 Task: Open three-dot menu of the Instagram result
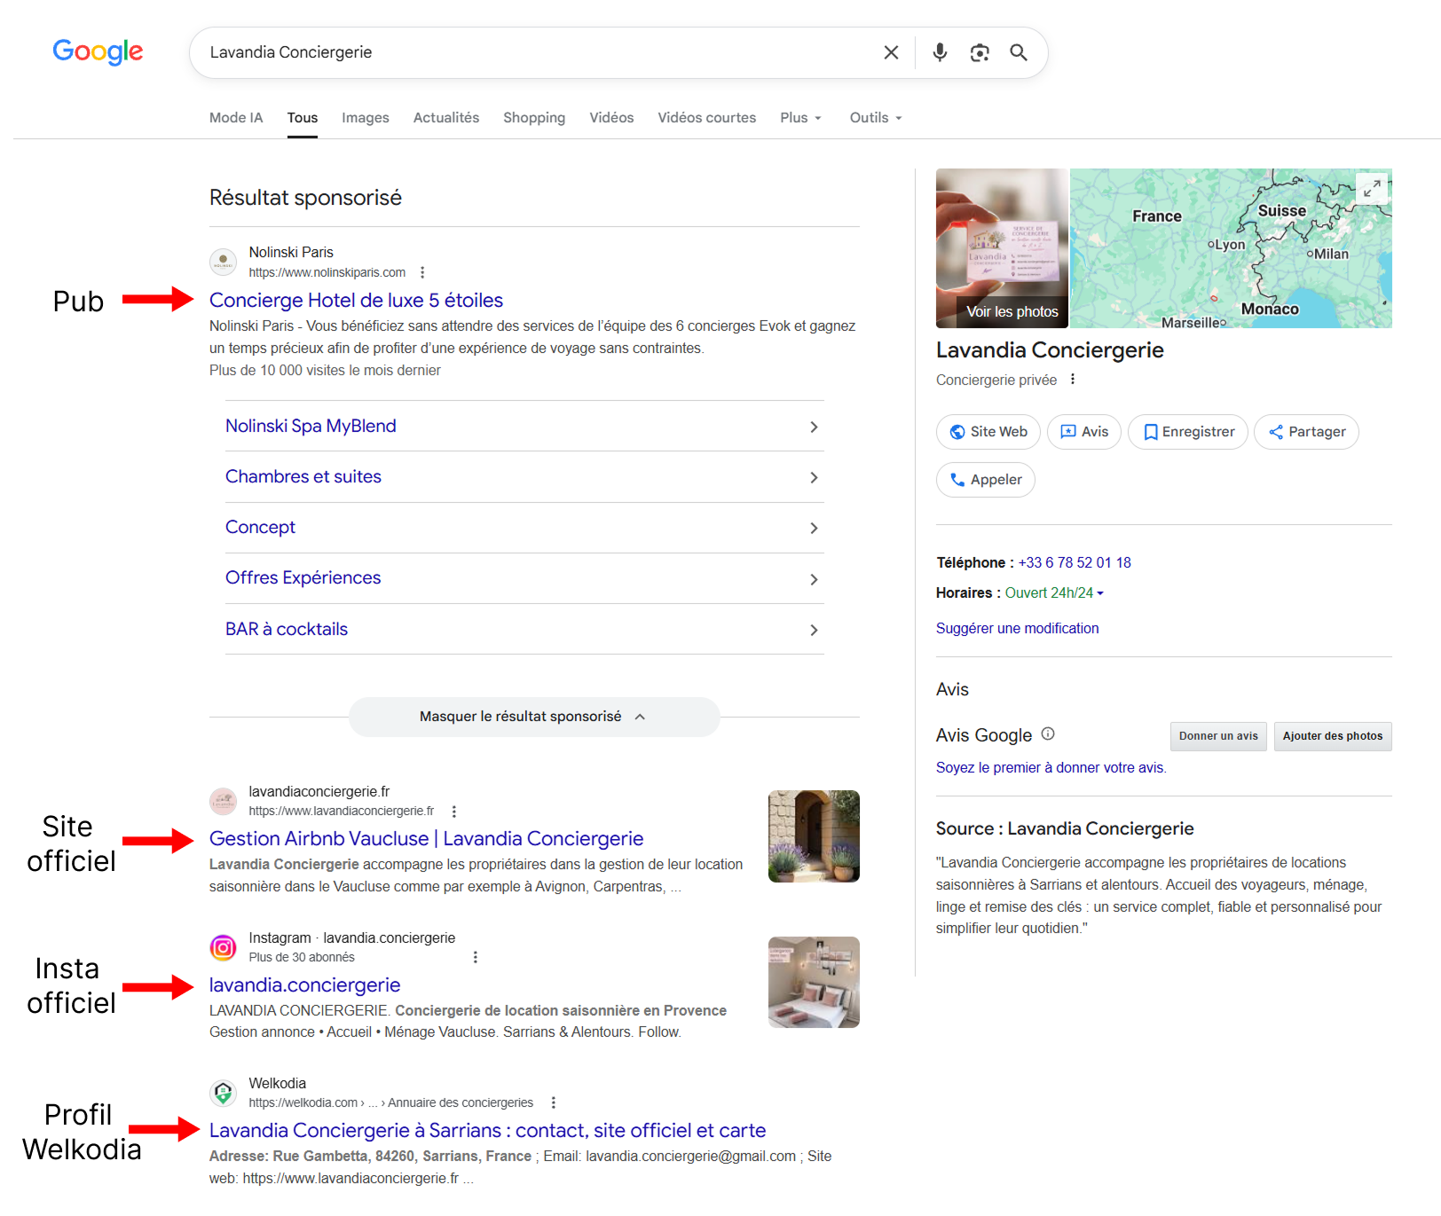476,957
